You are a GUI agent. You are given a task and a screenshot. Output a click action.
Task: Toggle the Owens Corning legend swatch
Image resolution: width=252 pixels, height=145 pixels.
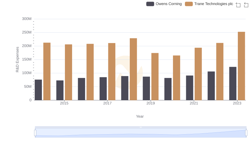(150, 4)
